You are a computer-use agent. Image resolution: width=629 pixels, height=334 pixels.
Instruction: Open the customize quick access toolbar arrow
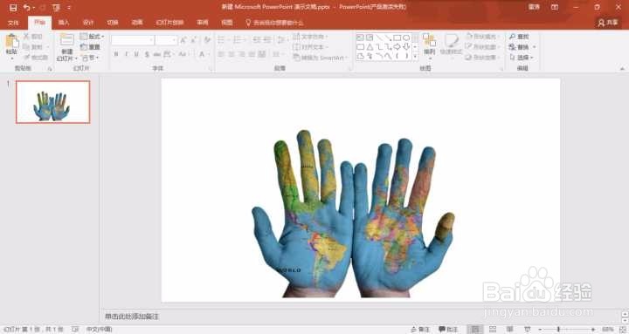(x=69, y=8)
